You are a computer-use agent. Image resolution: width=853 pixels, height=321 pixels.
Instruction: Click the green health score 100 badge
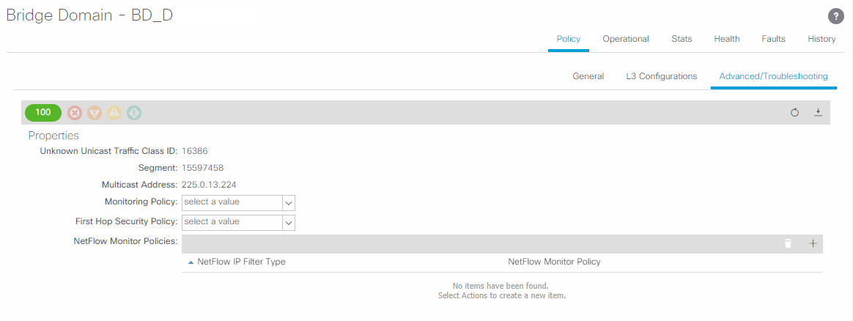click(43, 113)
